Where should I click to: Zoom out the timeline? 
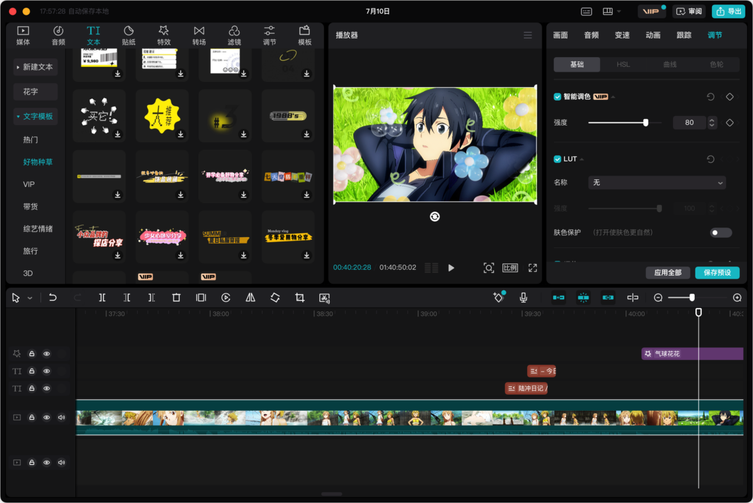coord(658,298)
